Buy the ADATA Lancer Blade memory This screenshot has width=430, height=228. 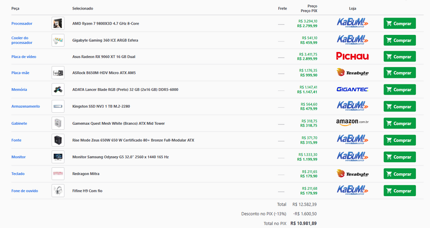coord(399,89)
